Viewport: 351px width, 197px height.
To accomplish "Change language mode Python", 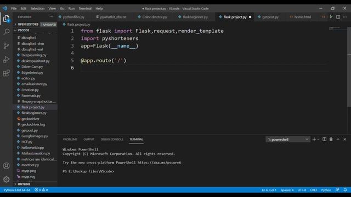I will pyautogui.click(x=326, y=190).
